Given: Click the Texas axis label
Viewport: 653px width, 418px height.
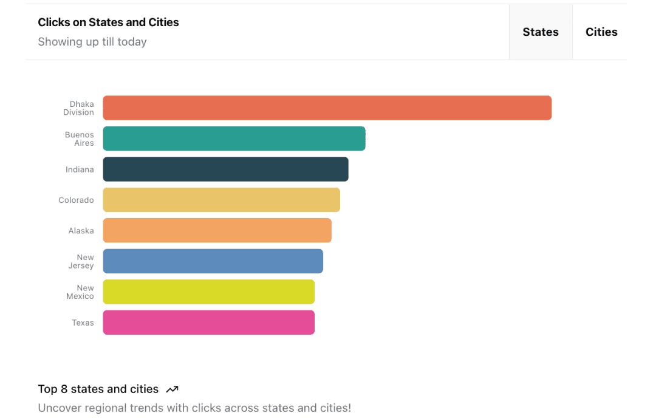Looking at the screenshot, I should [x=83, y=323].
